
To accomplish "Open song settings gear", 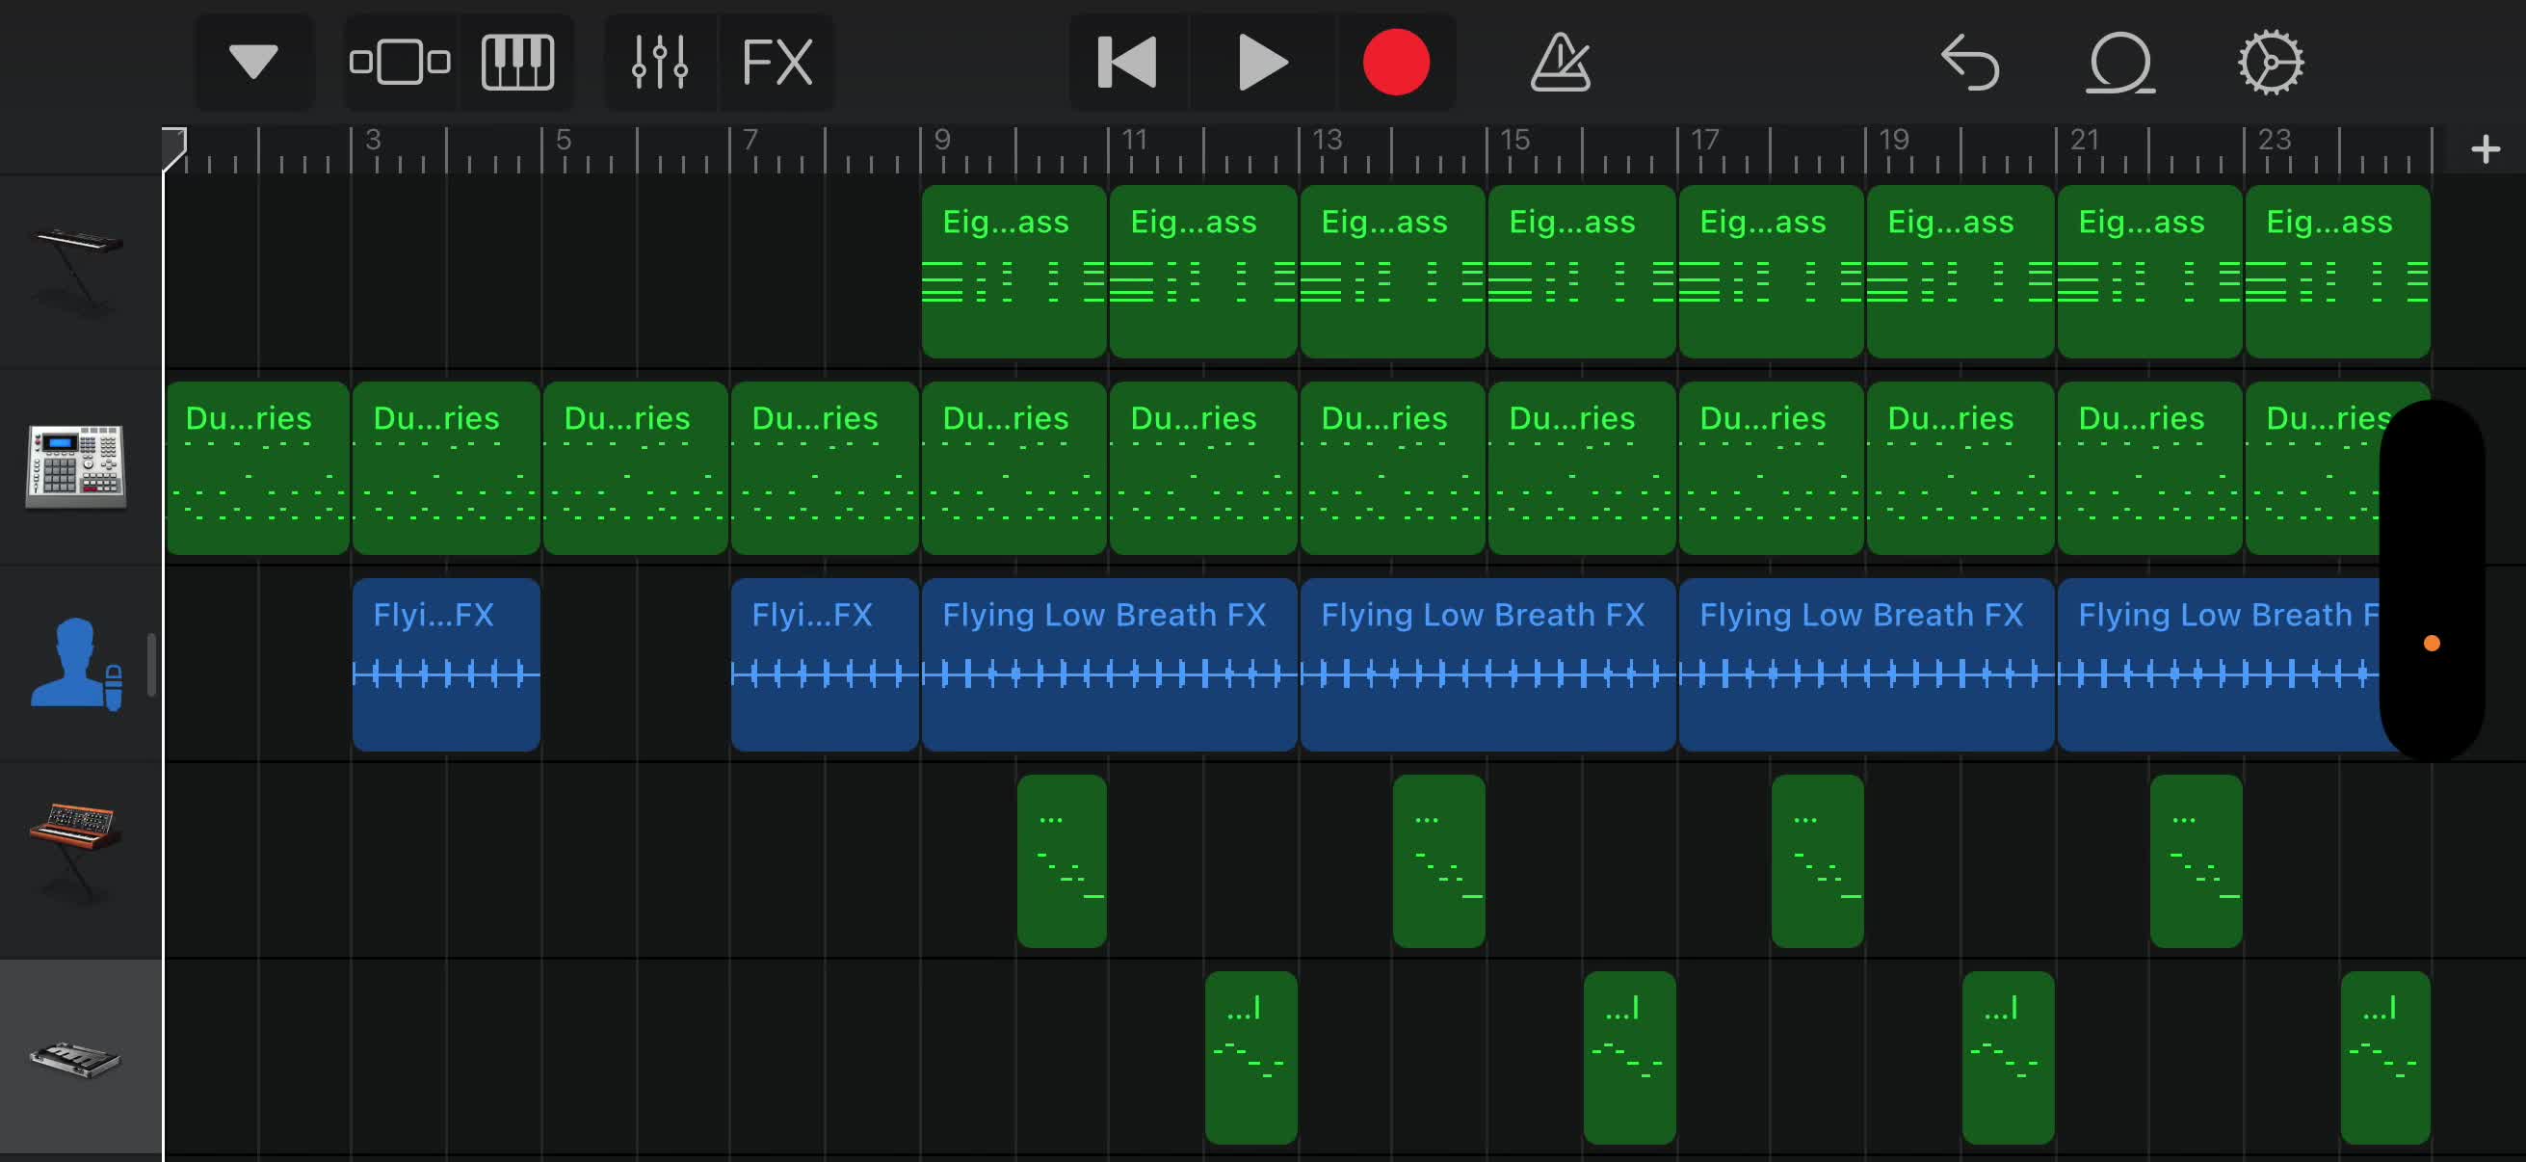I will pyautogui.click(x=2270, y=62).
